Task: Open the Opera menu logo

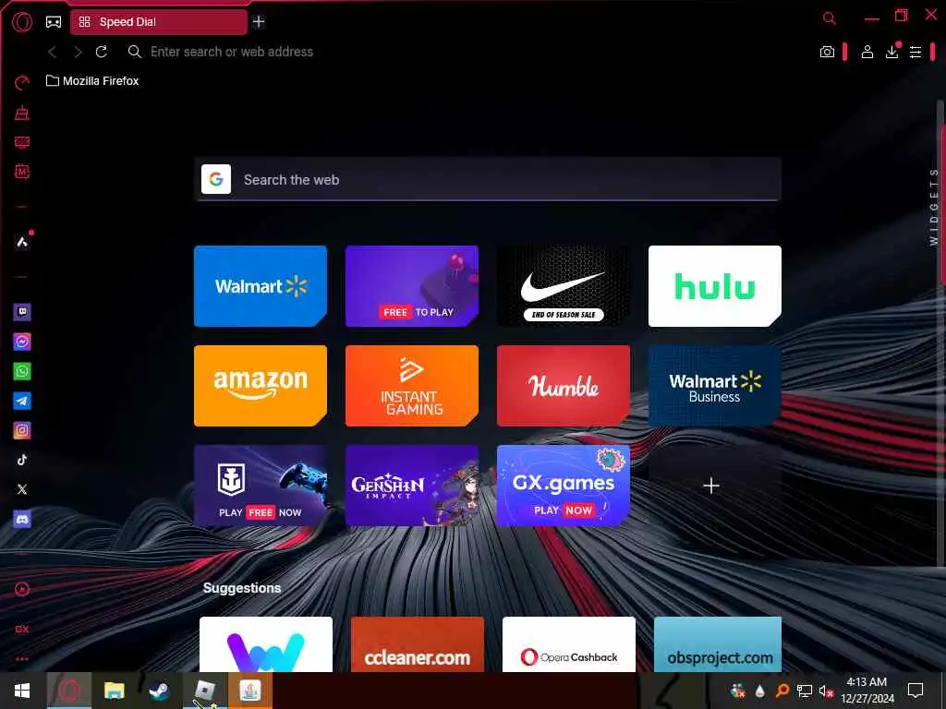Action: (22, 22)
